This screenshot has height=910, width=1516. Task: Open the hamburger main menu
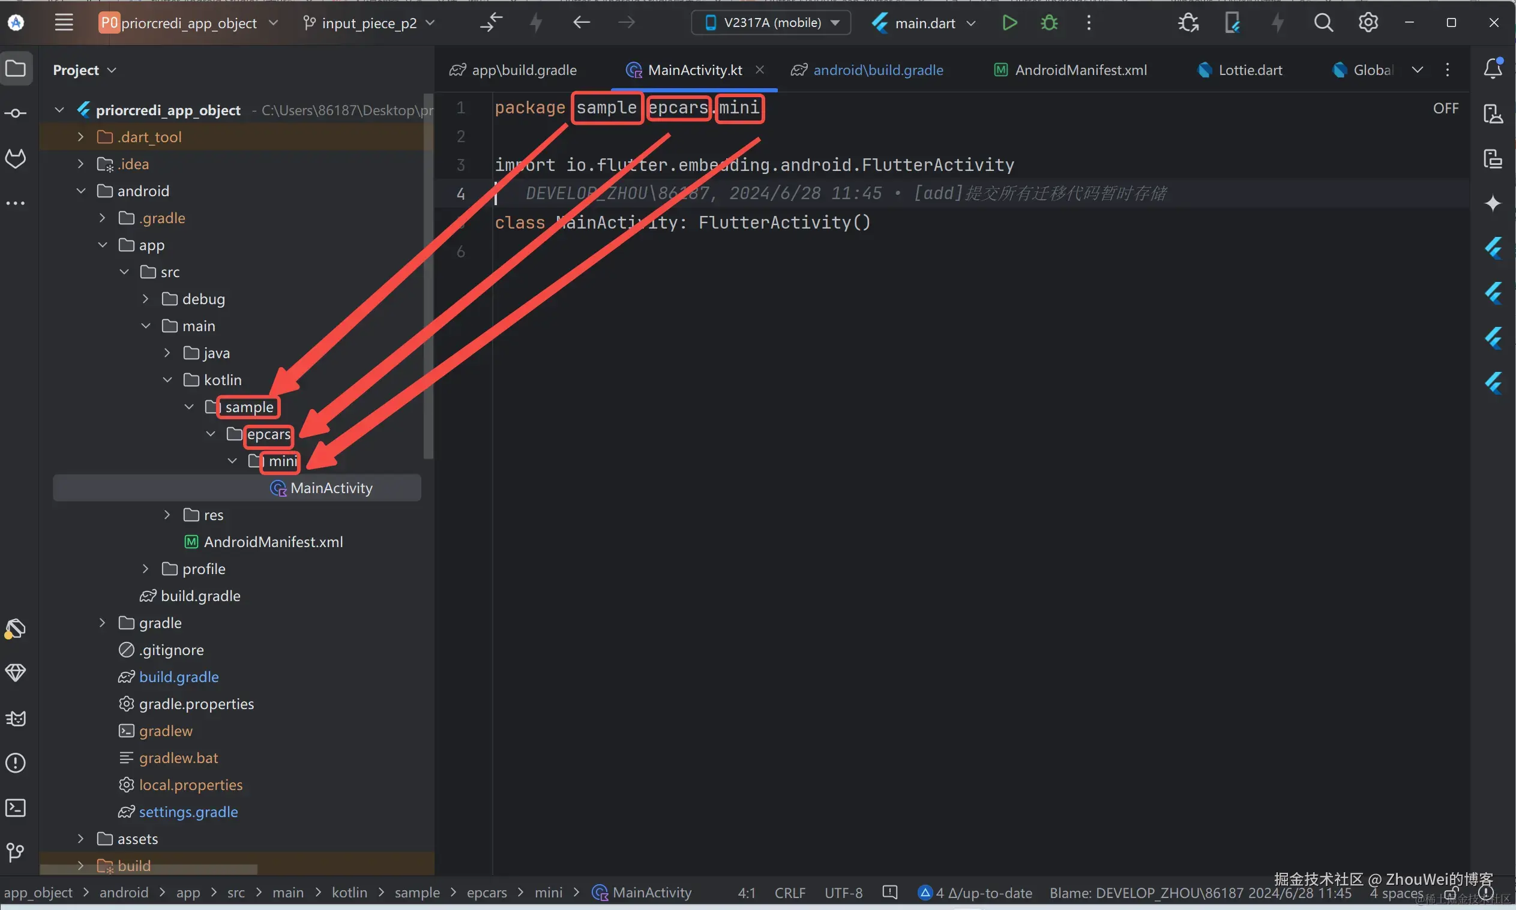click(x=64, y=23)
